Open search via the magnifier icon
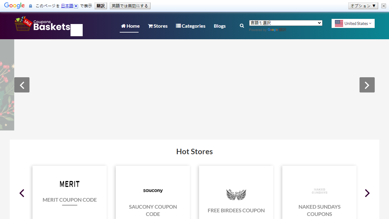This screenshot has width=389, height=219. coord(242,26)
